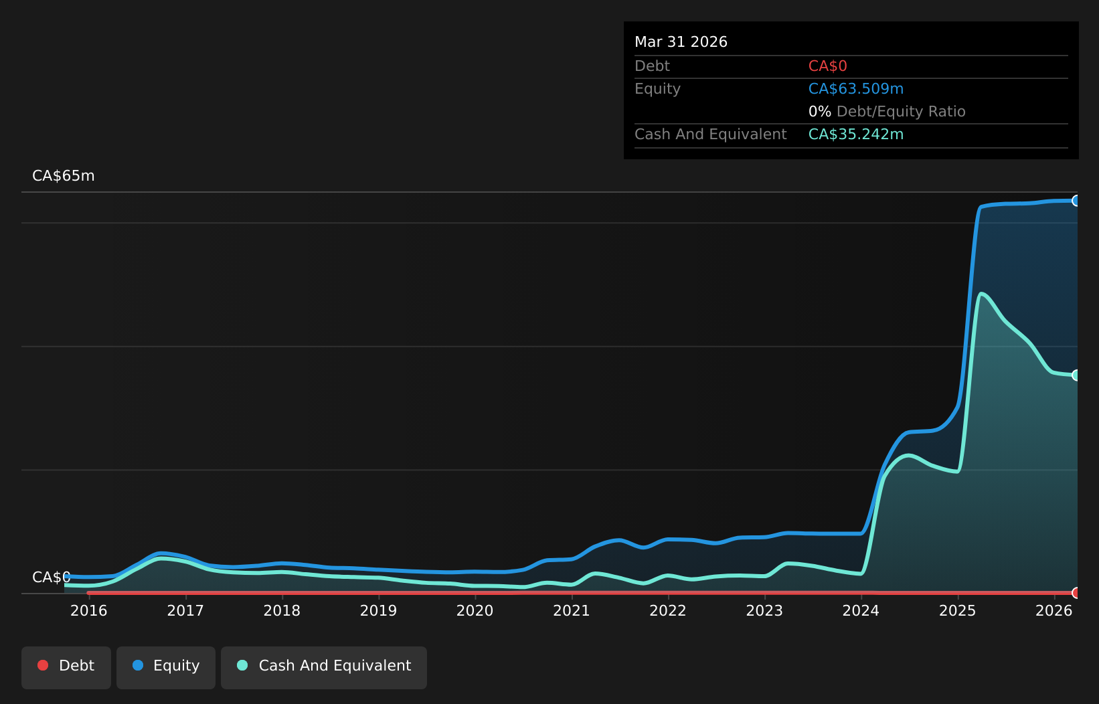Click the 2026 x-axis label
The image size is (1099, 704).
point(1054,611)
